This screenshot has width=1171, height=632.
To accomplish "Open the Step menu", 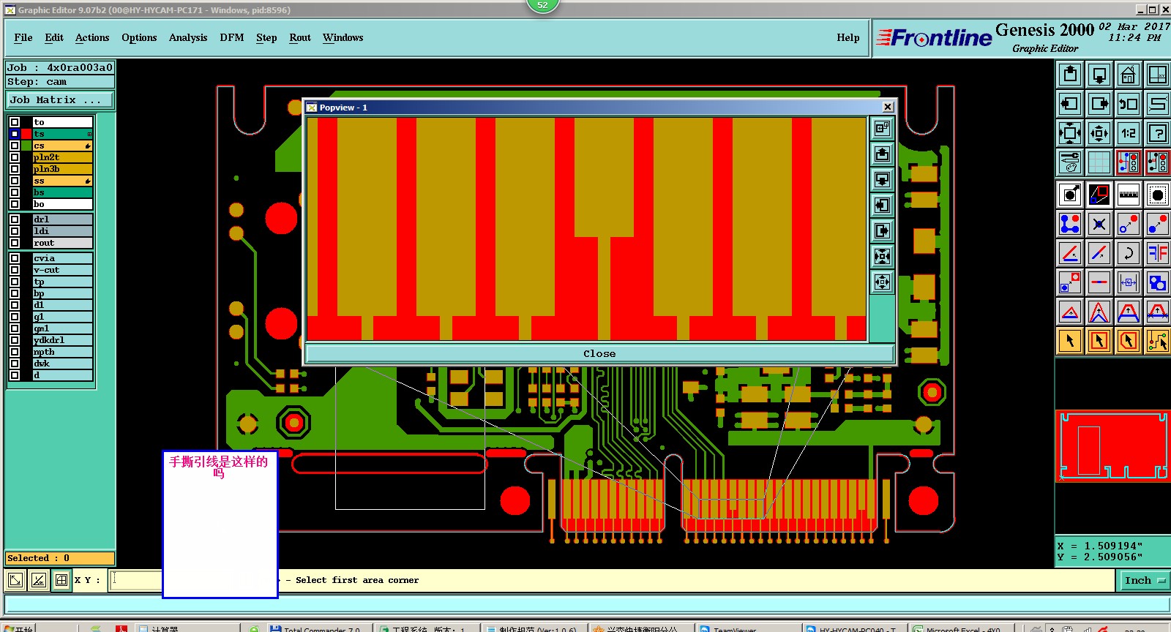I will pyautogui.click(x=266, y=37).
